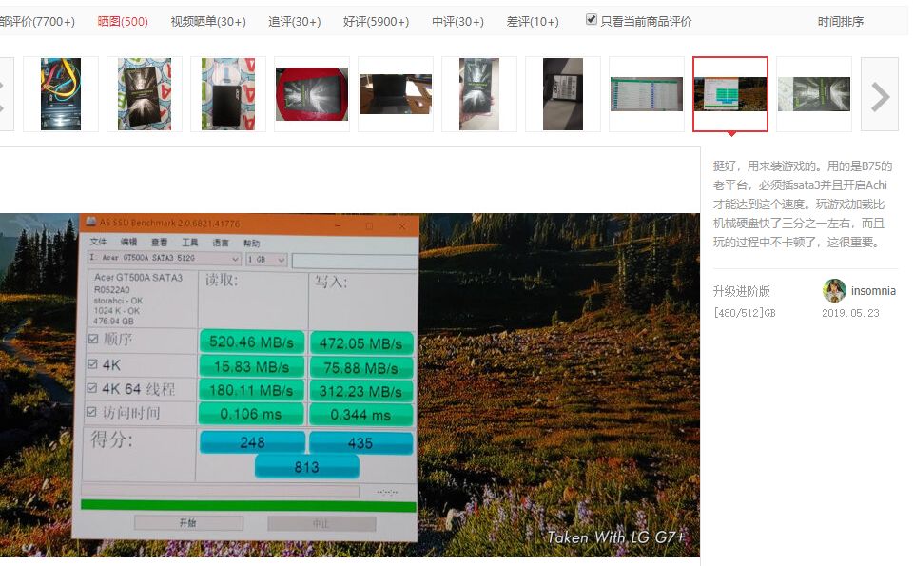Viewport: 914px width, 566px height.
Task: Click the total score 813
Action: coord(306,467)
